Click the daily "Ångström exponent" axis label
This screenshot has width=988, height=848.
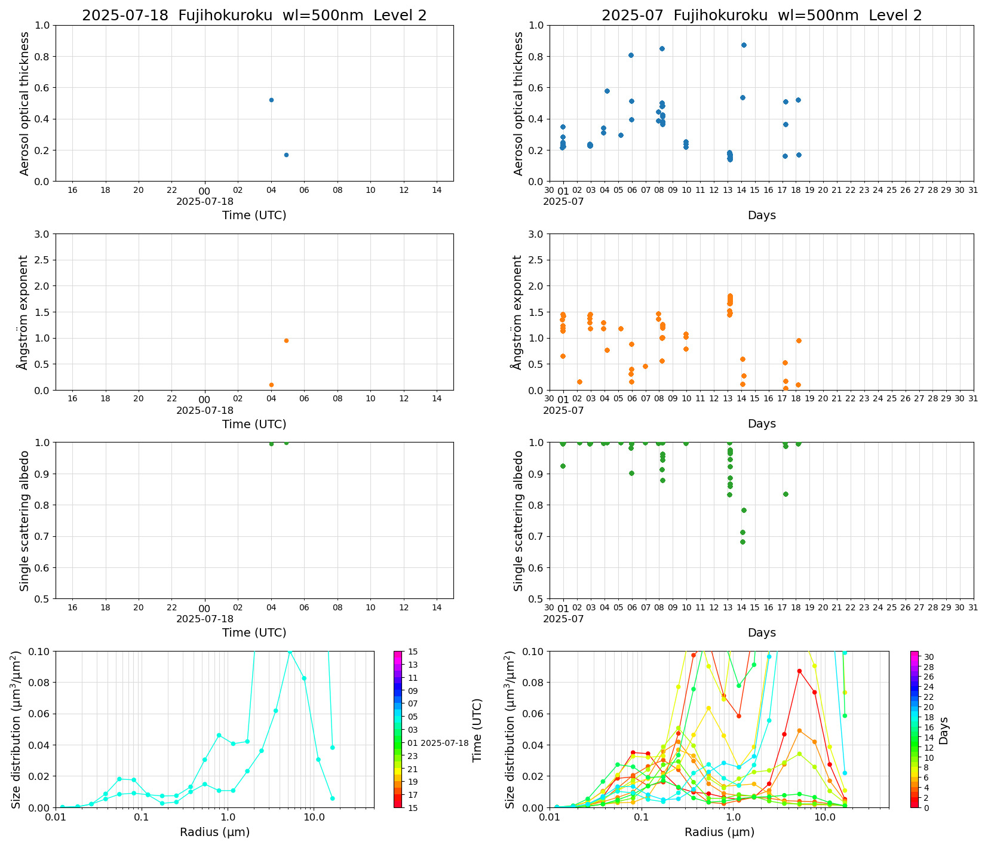pos(23,312)
